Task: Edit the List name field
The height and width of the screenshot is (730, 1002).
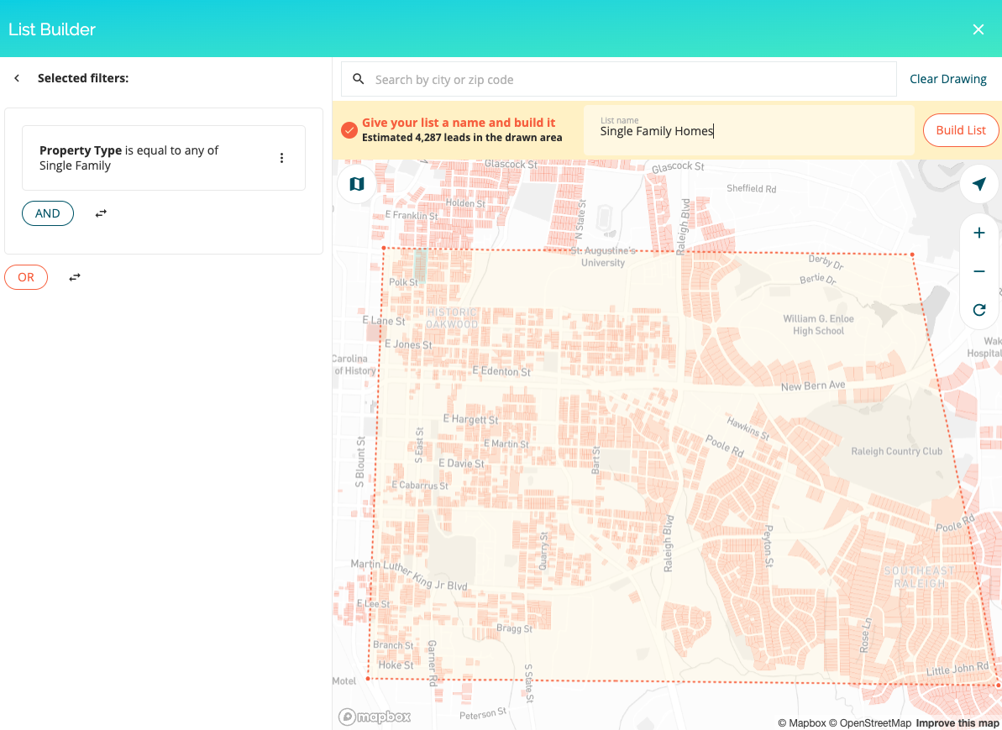Action: (x=749, y=130)
